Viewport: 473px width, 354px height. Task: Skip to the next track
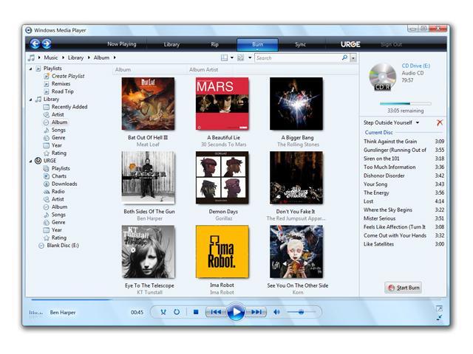click(x=256, y=312)
